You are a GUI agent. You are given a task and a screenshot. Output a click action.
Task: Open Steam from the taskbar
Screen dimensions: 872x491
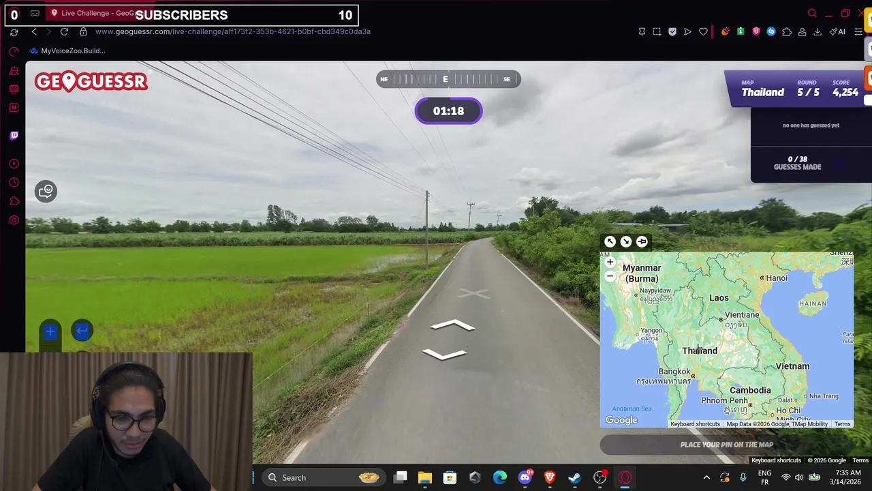point(574,477)
